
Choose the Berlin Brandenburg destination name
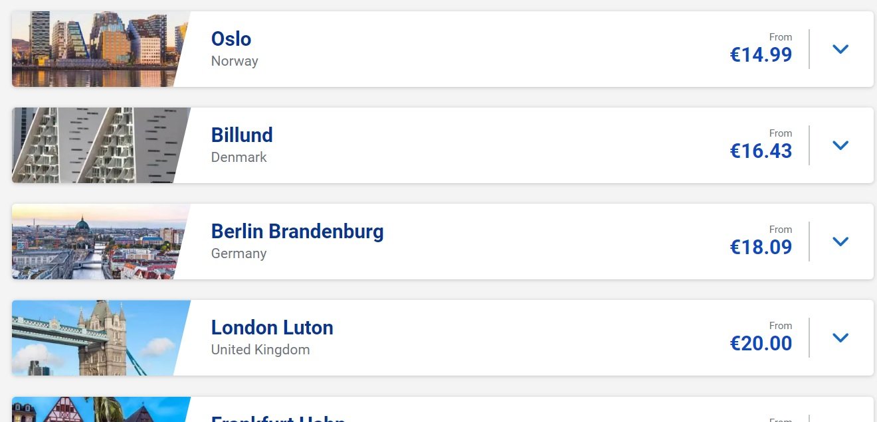(x=297, y=231)
